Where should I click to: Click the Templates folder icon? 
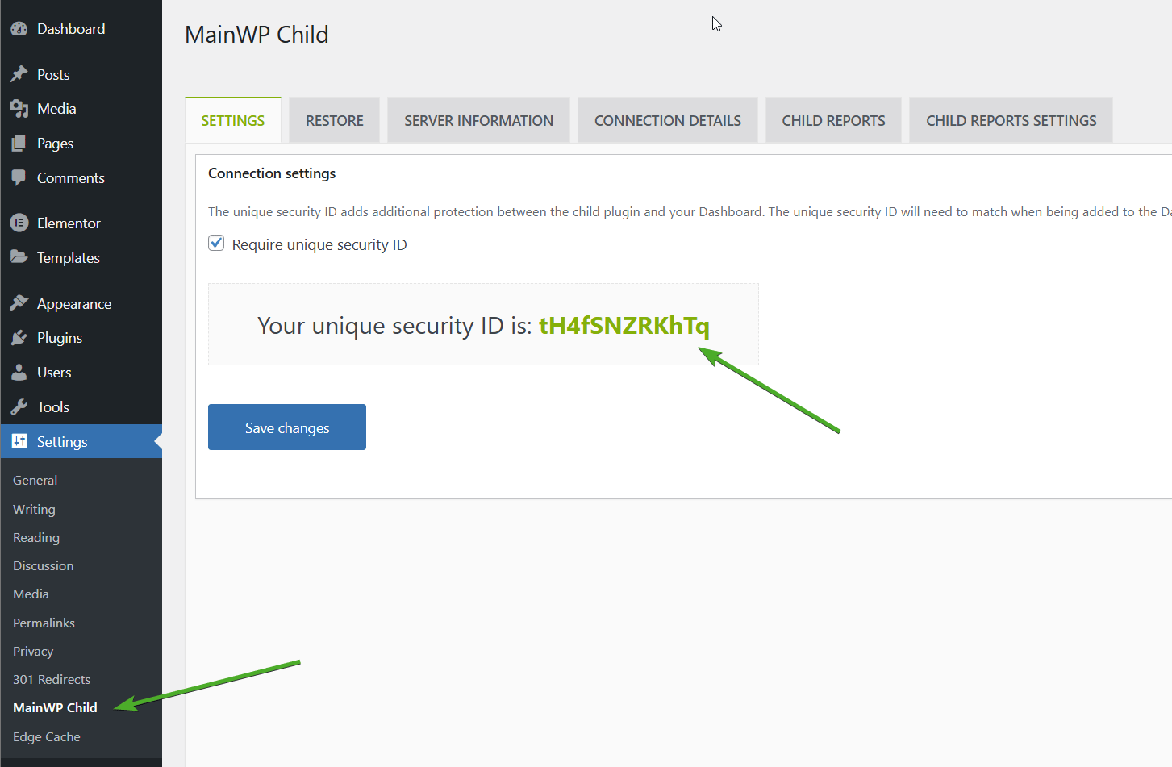(19, 257)
